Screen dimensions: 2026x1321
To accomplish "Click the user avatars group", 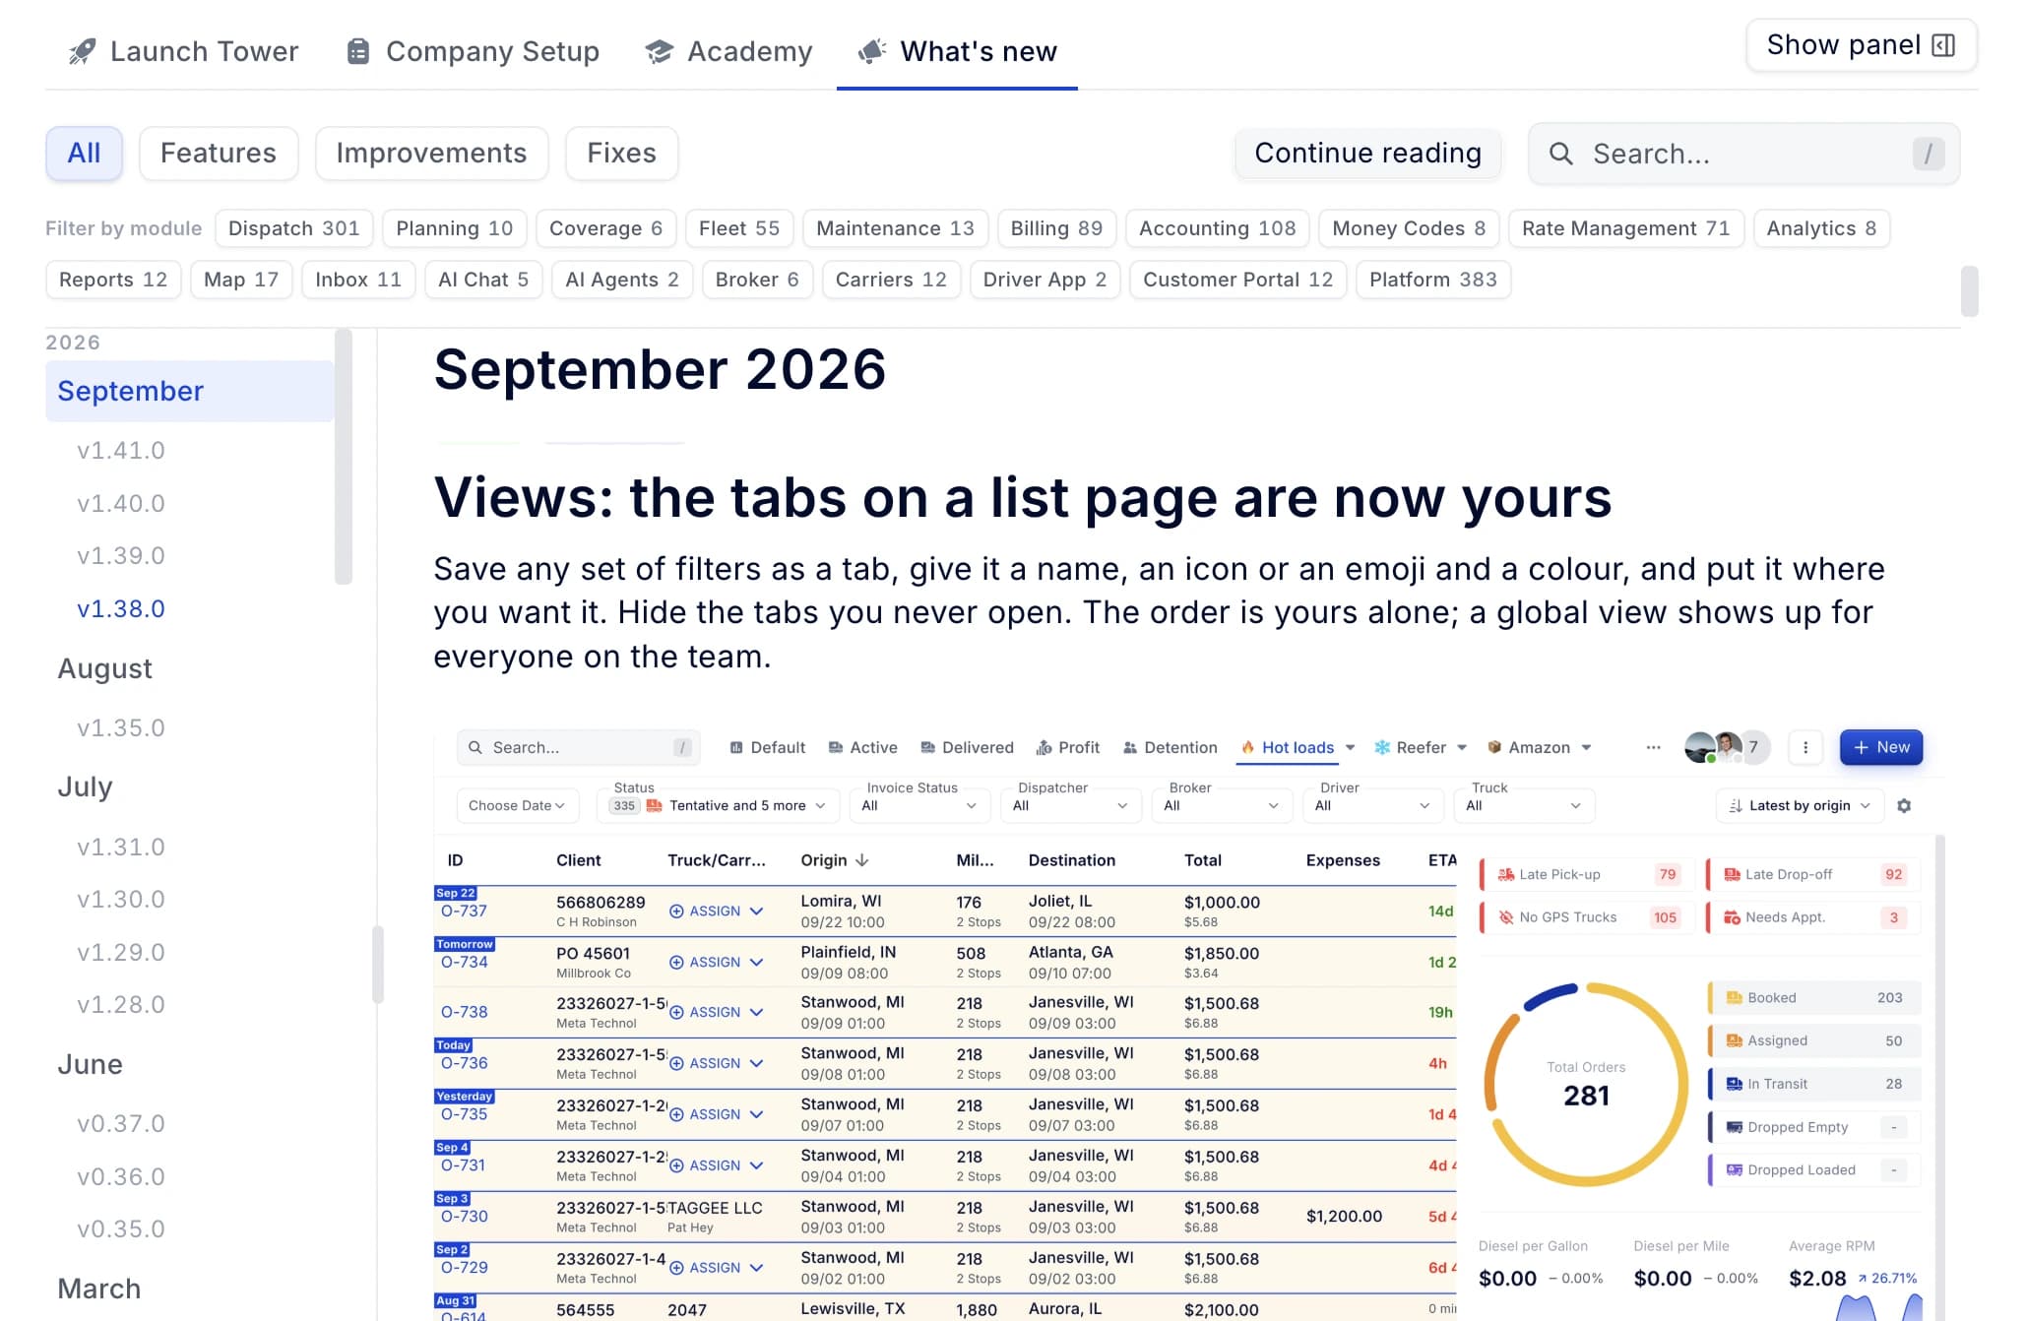I will point(1726,747).
